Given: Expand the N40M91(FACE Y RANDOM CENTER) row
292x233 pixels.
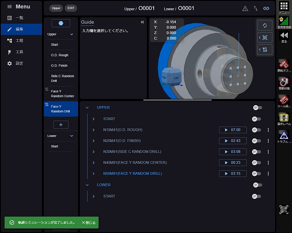Looking at the screenshot, I should click(94, 162).
